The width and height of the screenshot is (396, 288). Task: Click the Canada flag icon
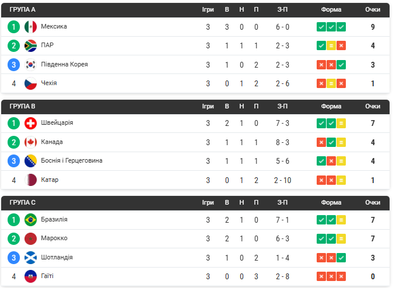30,142
